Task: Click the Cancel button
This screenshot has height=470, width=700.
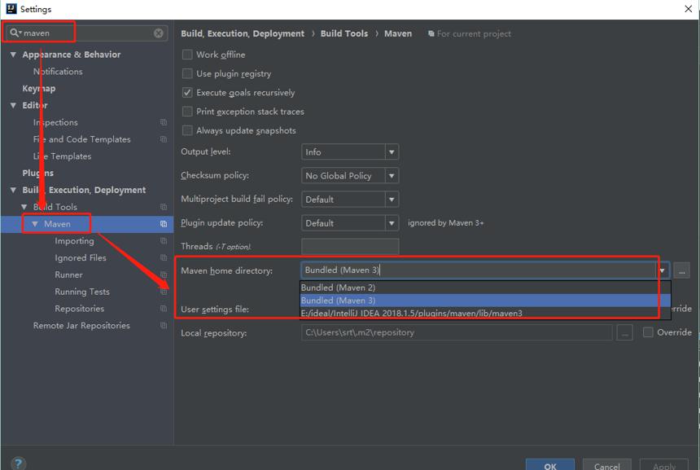Action: [x=606, y=466]
